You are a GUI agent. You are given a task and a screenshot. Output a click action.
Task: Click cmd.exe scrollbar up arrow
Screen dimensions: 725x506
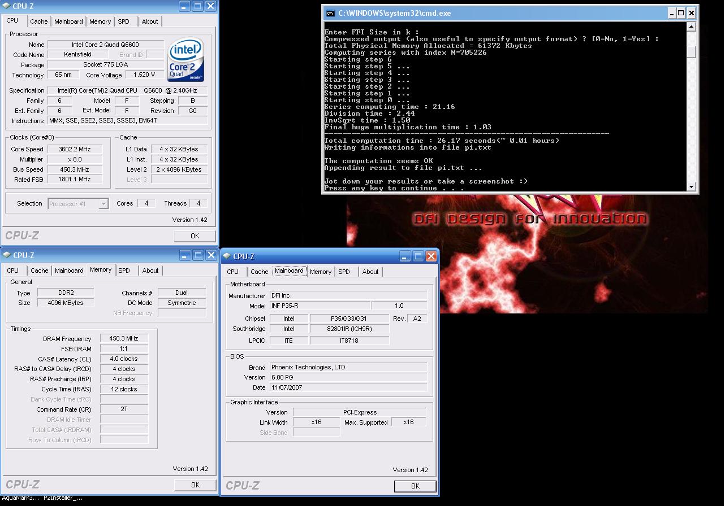(691, 27)
